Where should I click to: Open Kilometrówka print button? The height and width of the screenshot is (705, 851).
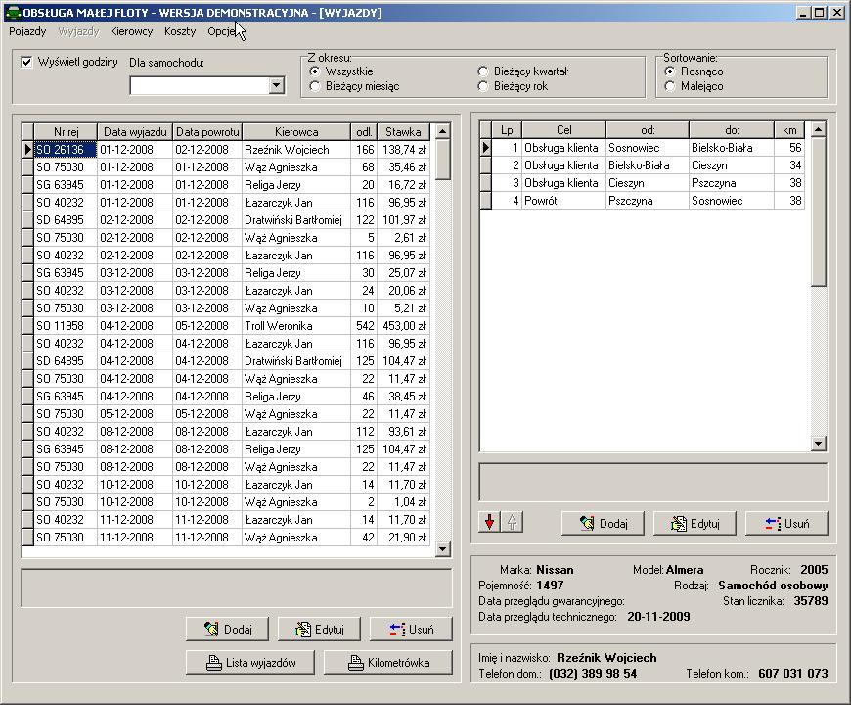[388, 663]
